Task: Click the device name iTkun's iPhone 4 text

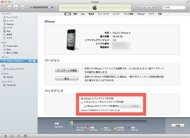Action: pos(121,33)
